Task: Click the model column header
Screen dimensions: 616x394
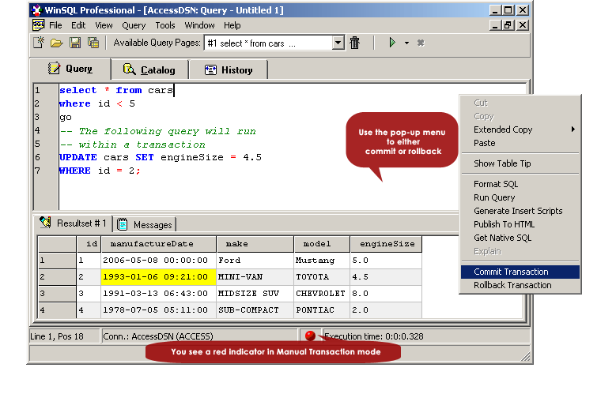Action: click(322, 244)
